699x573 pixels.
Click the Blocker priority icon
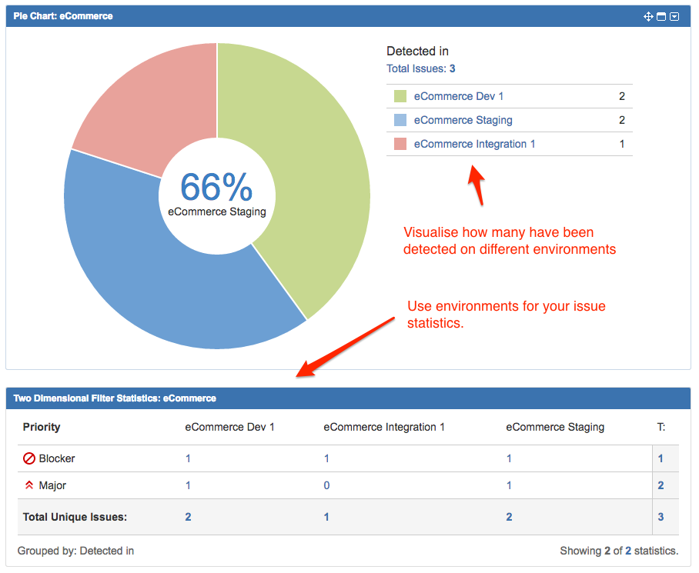(x=29, y=458)
